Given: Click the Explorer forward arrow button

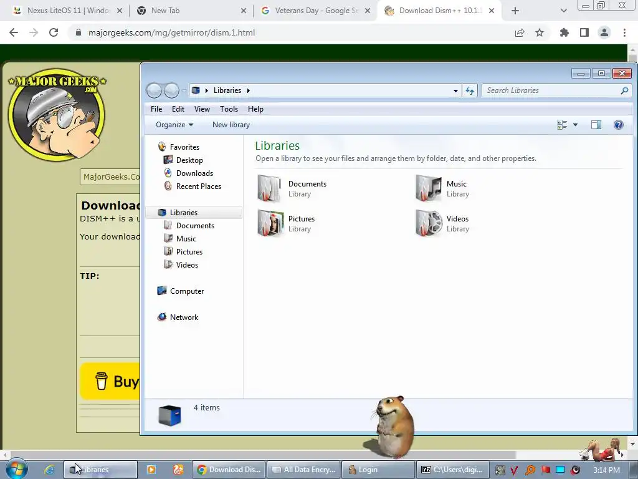Looking at the screenshot, I should tap(171, 90).
